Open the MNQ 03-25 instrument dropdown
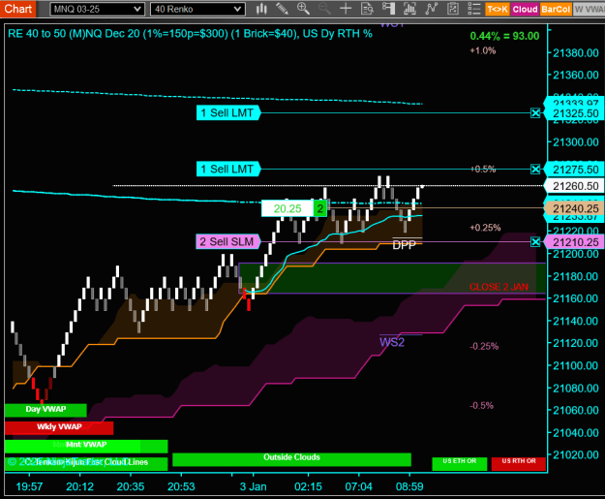Viewport: 605px width, 499px height. coord(97,9)
